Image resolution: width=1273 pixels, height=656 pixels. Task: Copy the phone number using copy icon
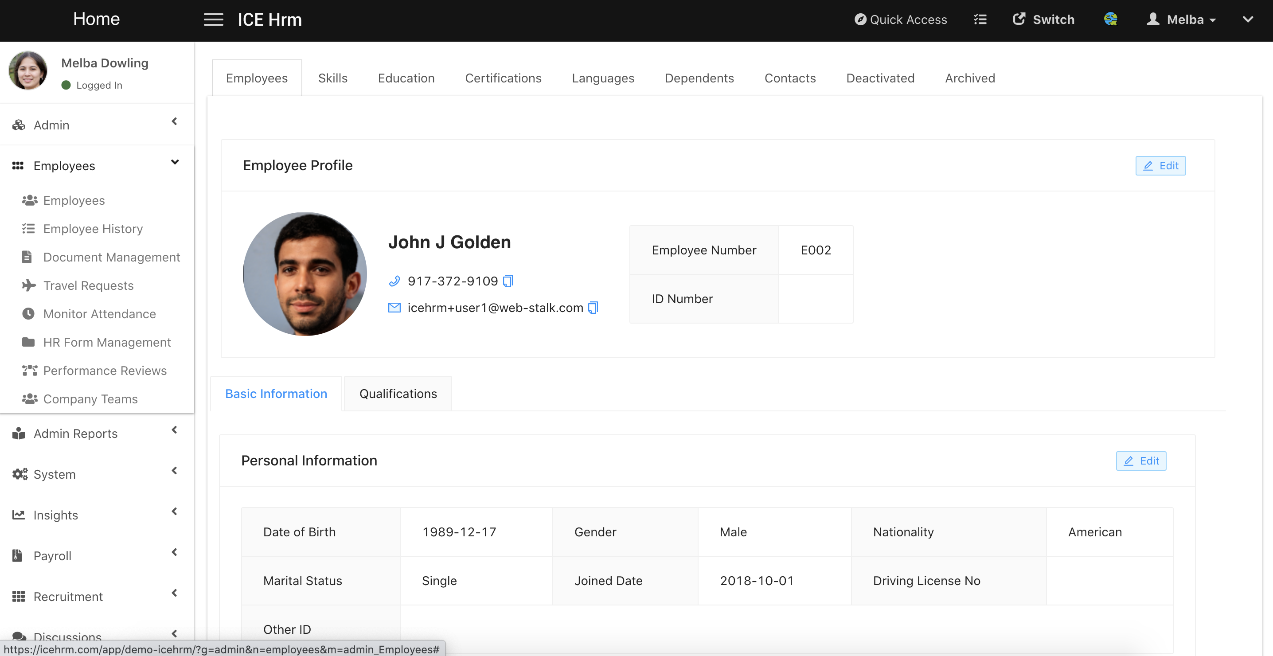coord(508,281)
